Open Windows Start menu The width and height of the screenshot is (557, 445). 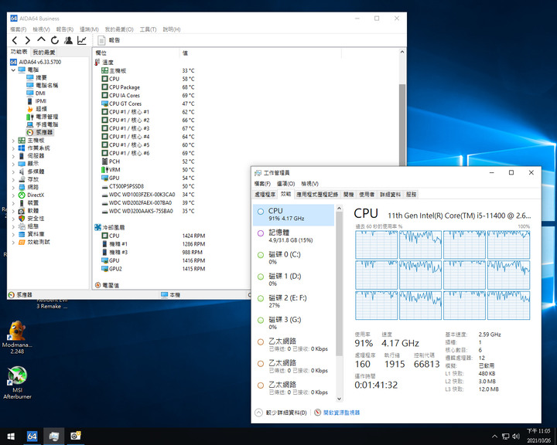click(11, 437)
